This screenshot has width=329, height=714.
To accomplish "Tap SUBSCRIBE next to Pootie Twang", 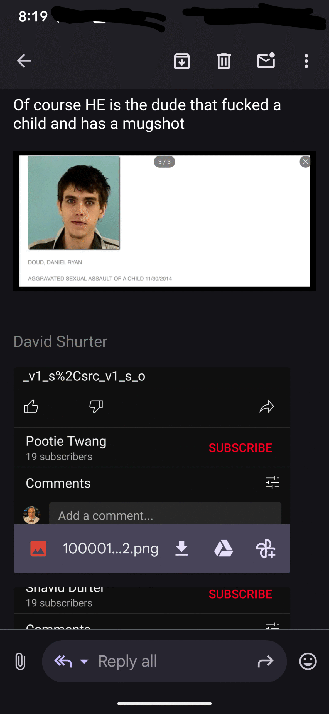I will (240, 448).
